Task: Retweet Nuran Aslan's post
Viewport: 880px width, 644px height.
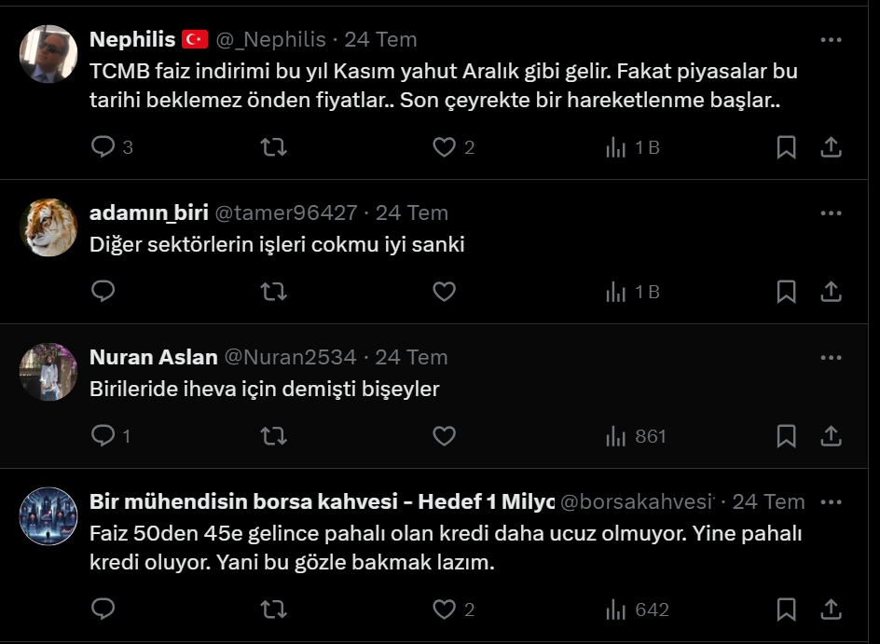Action: [273, 436]
